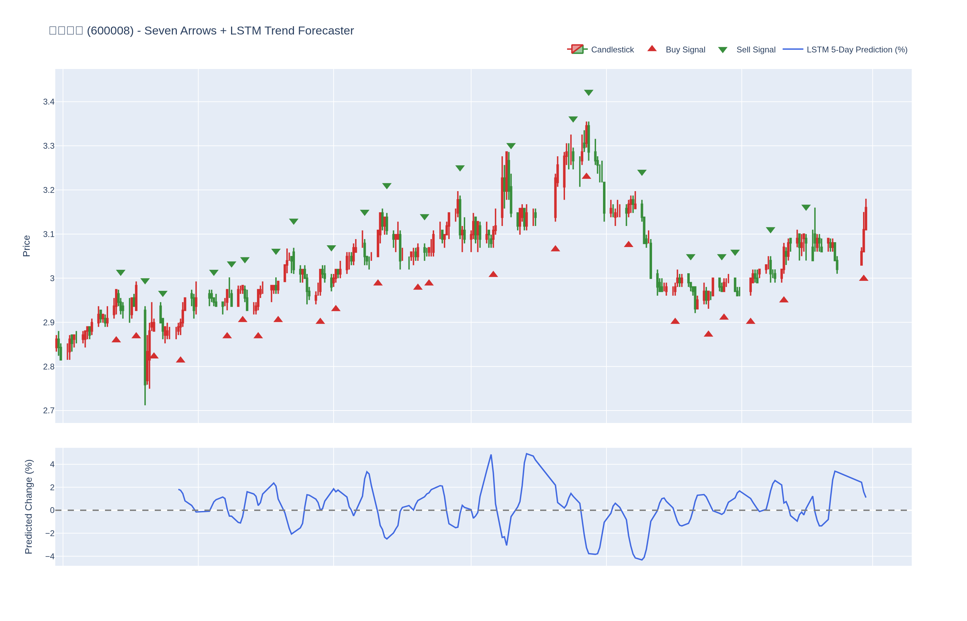This screenshot has height=621, width=967.
Task: Click the −4 tick label on prediction axis
Action: coord(50,556)
